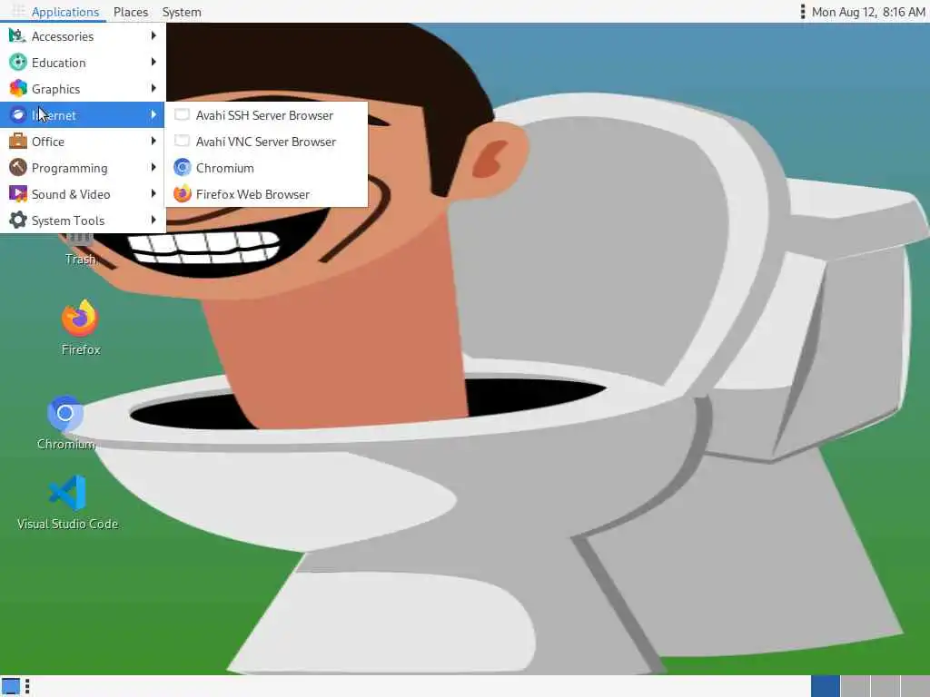This screenshot has width=930, height=697.
Task: Click the Education category icon
Action: (x=18, y=63)
